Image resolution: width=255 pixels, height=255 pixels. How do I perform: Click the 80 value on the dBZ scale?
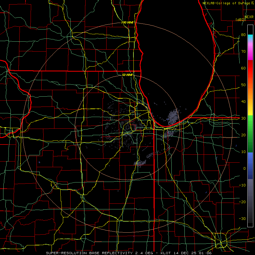click(243, 35)
